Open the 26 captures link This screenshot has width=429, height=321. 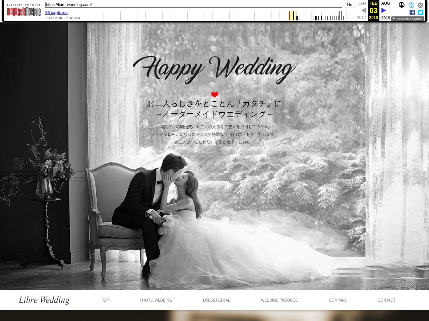tap(56, 13)
